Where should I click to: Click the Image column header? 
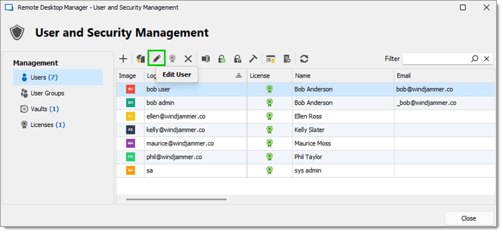tap(130, 76)
